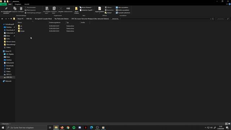Screen dimensions: 231x130
Task: Expand the chevron after _resources_ breadcrumb
Action: 120,19
